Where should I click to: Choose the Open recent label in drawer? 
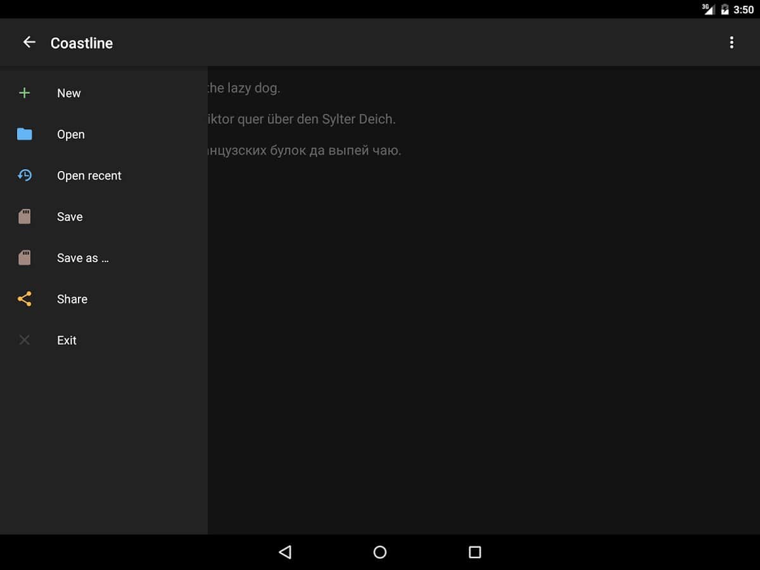89,175
